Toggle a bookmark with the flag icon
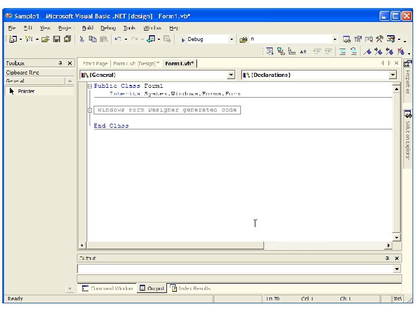 click(367, 51)
